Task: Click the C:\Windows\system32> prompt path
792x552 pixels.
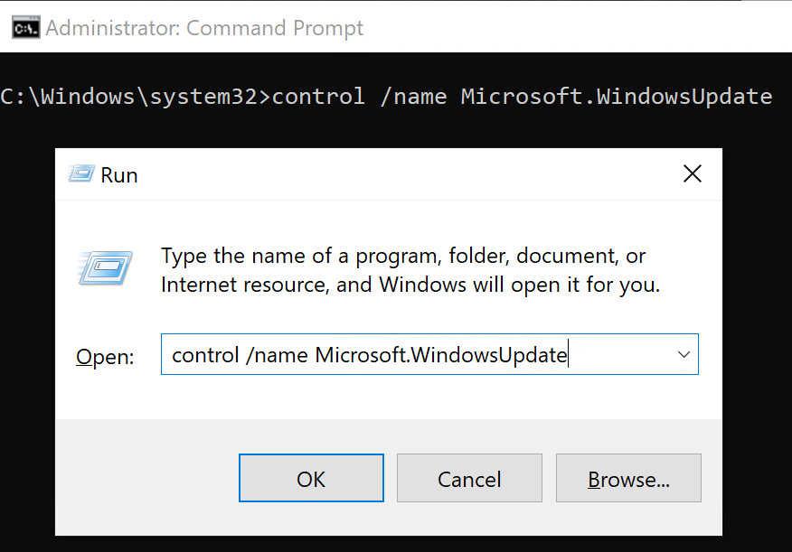Action: pyautogui.click(x=136, y=97)
